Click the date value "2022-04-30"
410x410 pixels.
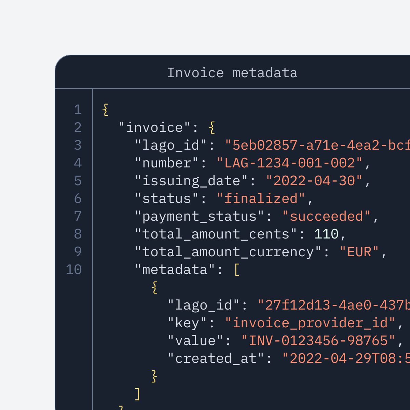pyautogui.click(x=314, y=181)
